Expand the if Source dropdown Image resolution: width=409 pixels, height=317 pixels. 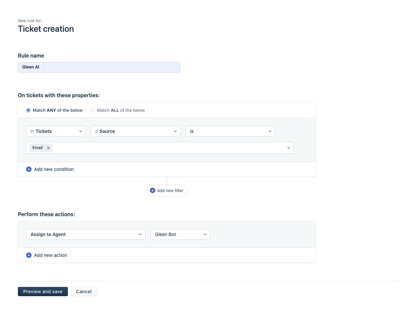click(x=135, y=131)
